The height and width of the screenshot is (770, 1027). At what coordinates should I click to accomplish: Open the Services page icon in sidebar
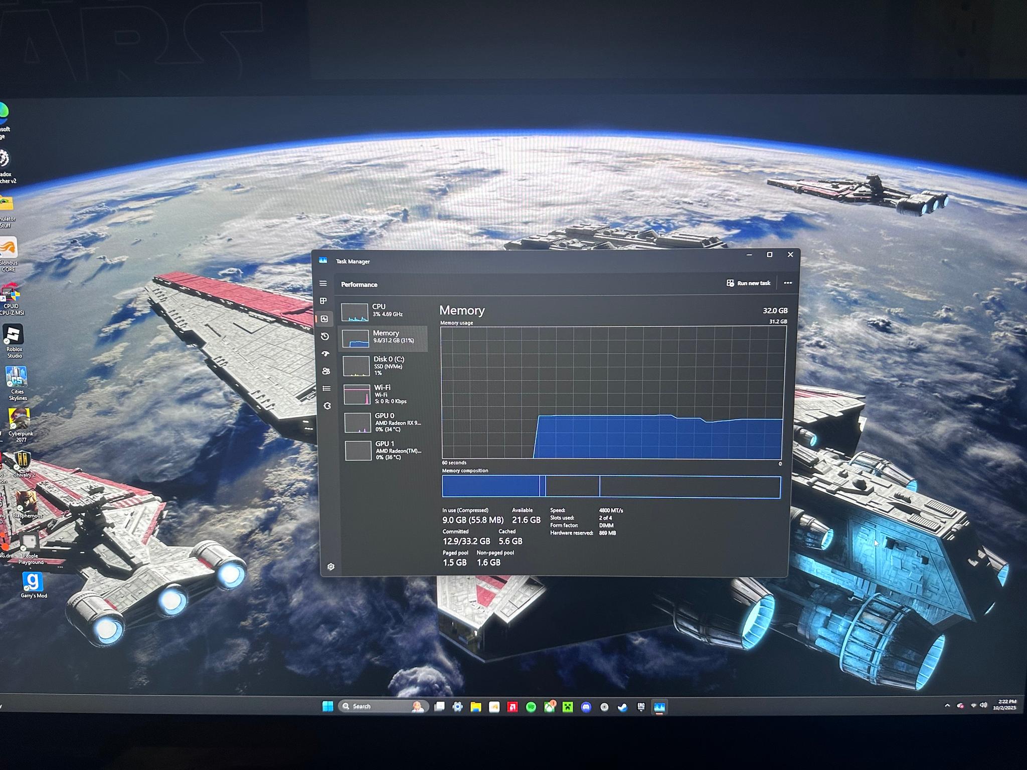[x=327, y=406]
